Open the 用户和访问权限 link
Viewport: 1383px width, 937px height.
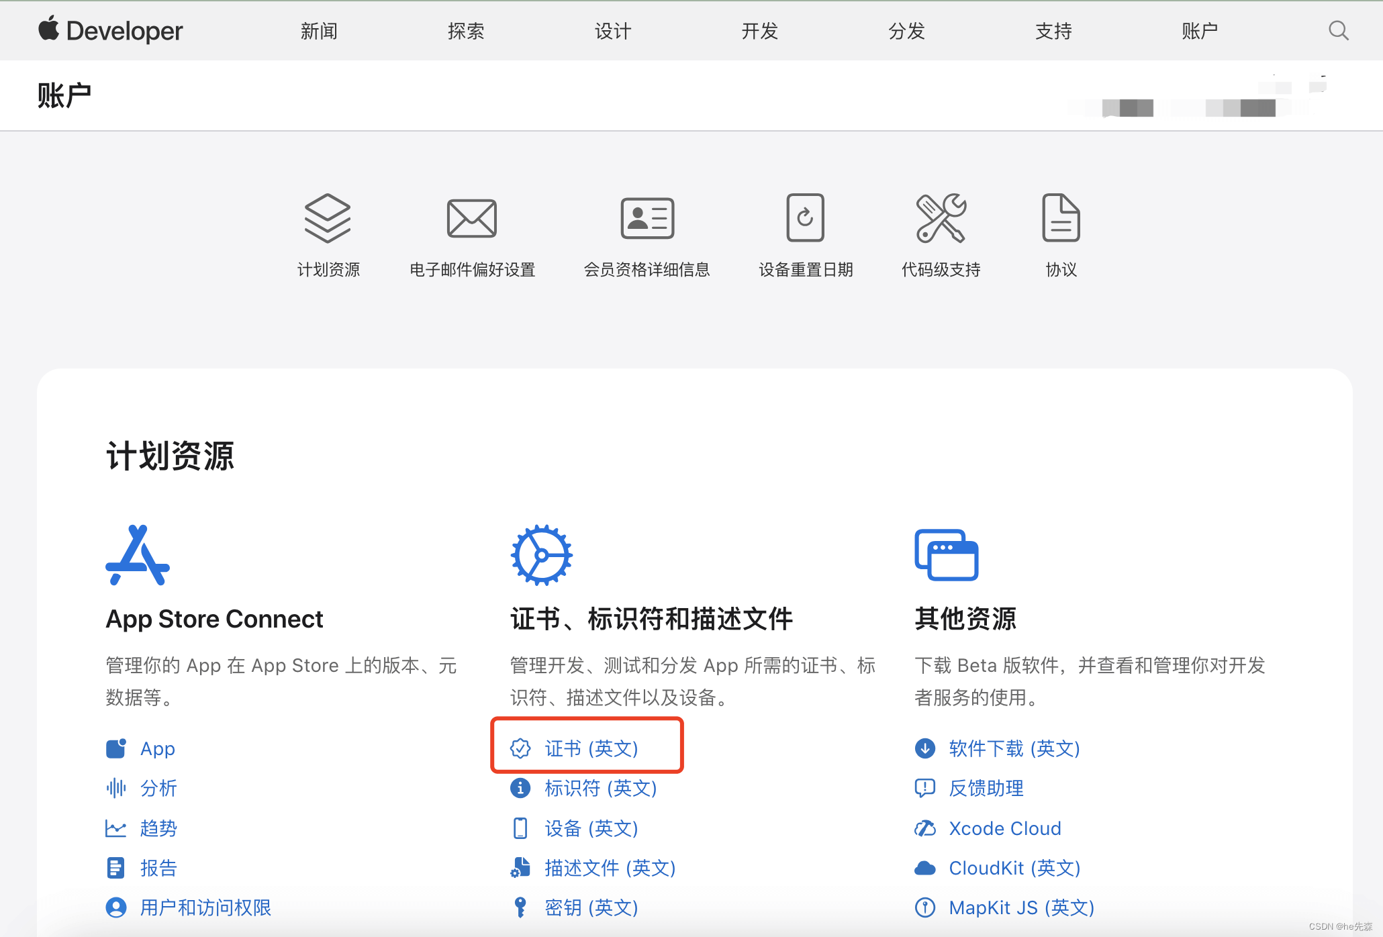click(x=205, y=907)
